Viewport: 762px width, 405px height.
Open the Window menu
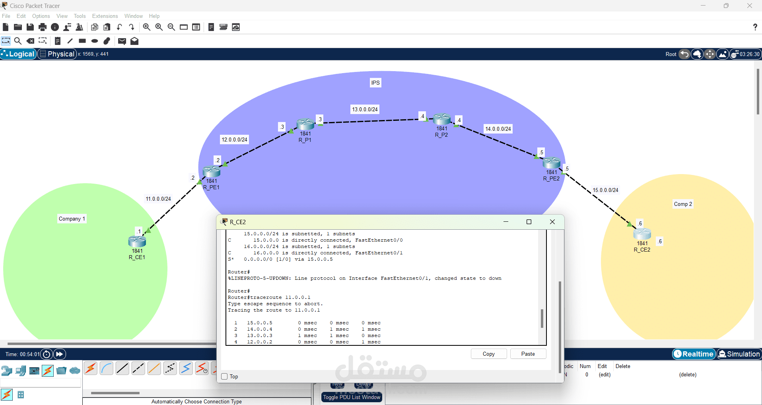tap(133, 16)
